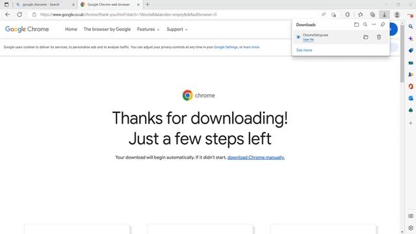Search downloads with magnifier icon
Screen dimensions: 416x234
[365, 25]
